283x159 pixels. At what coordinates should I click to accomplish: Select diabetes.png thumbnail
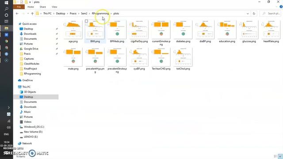(183, 29)
